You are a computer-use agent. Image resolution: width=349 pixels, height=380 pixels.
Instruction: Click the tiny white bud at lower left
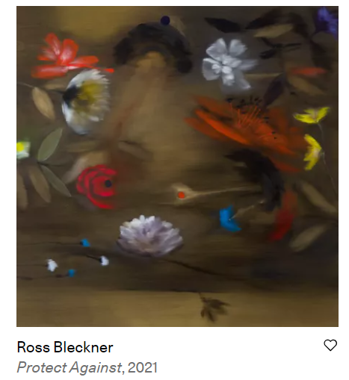coord(52,265)
